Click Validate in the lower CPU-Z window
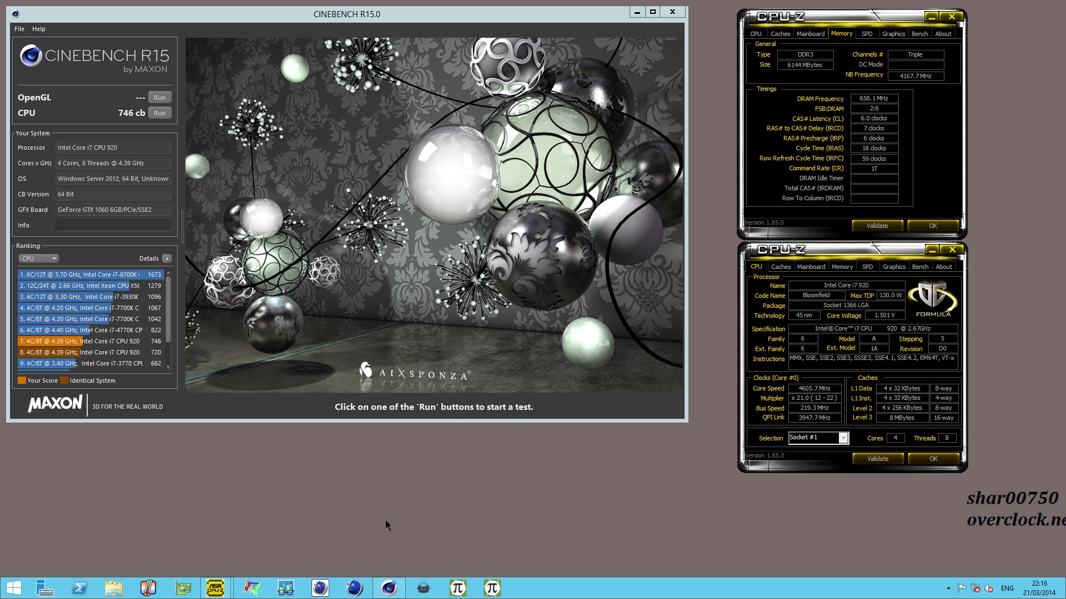 (x=878, y=459)
